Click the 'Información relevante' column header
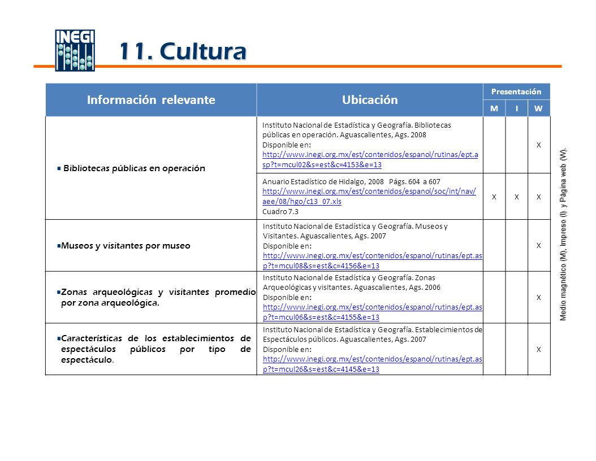 [151, 100]
